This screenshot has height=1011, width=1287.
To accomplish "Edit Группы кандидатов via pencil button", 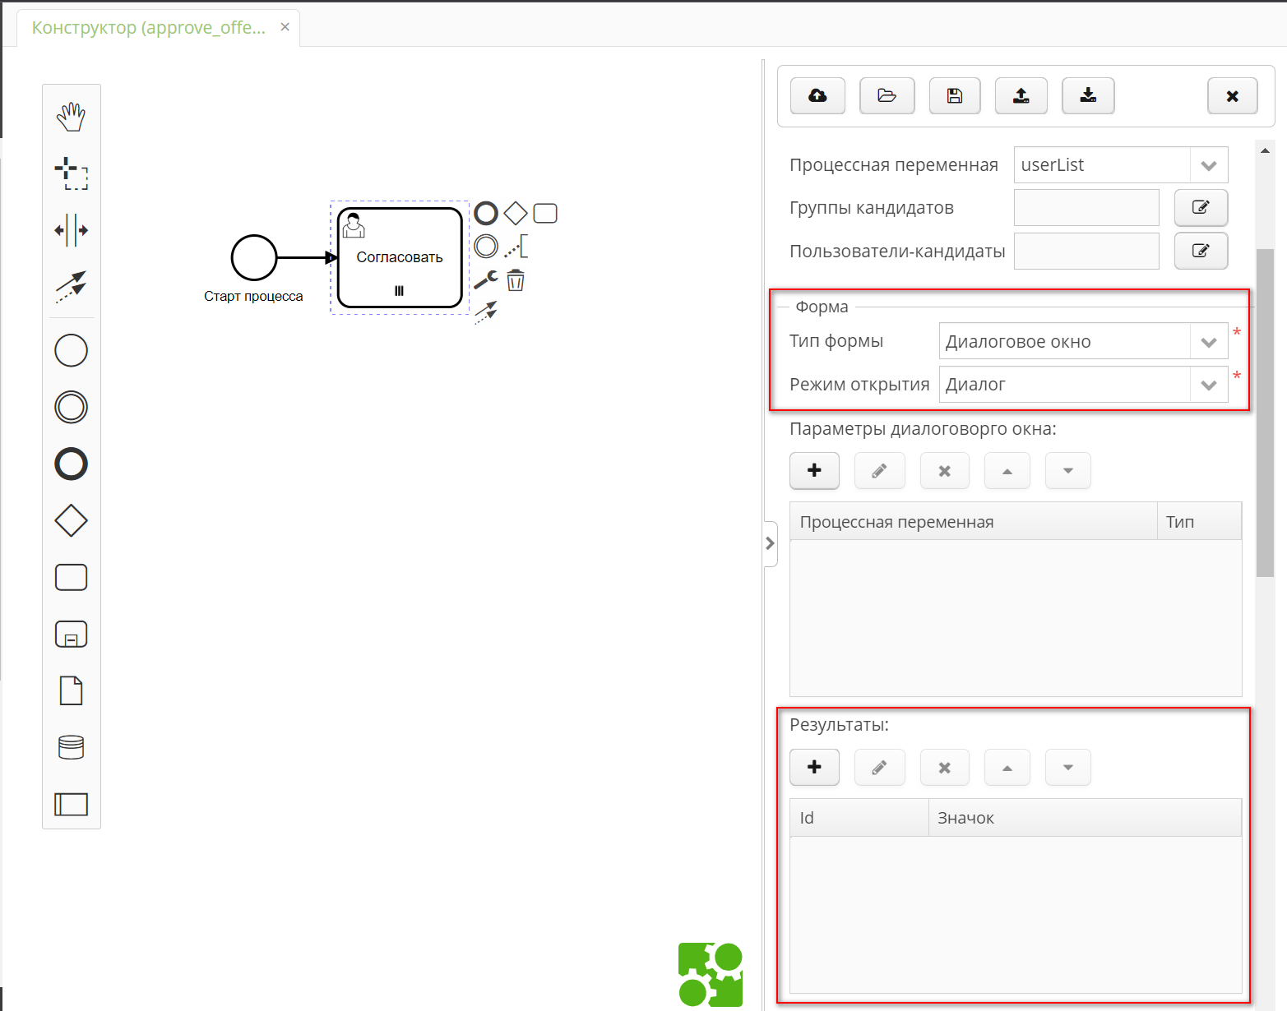I will [1201, 208].
